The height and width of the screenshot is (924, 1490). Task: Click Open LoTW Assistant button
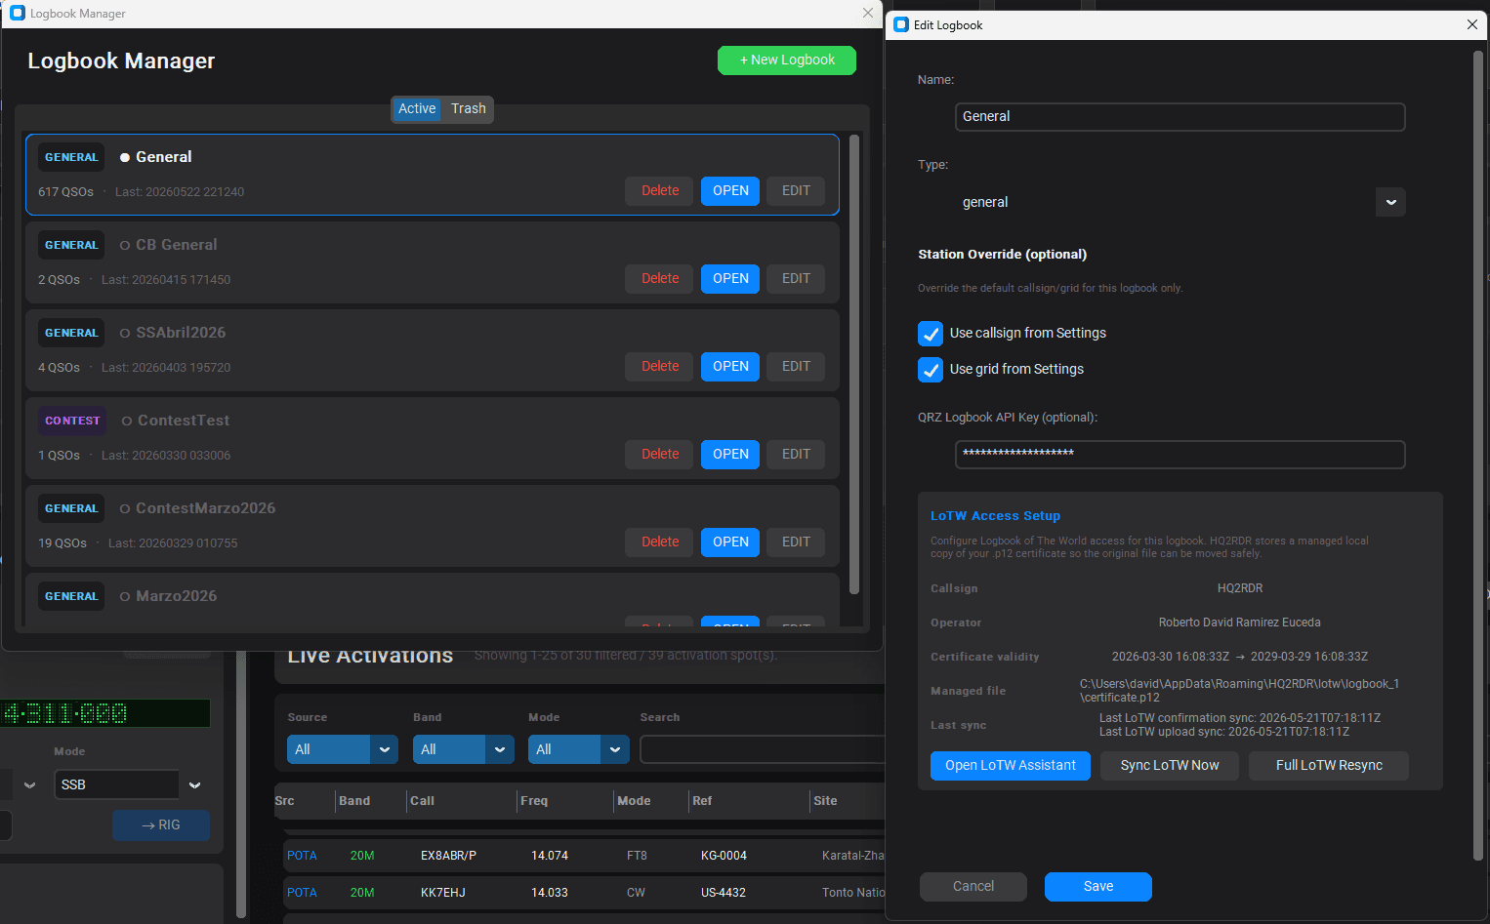coord(1011,766)
